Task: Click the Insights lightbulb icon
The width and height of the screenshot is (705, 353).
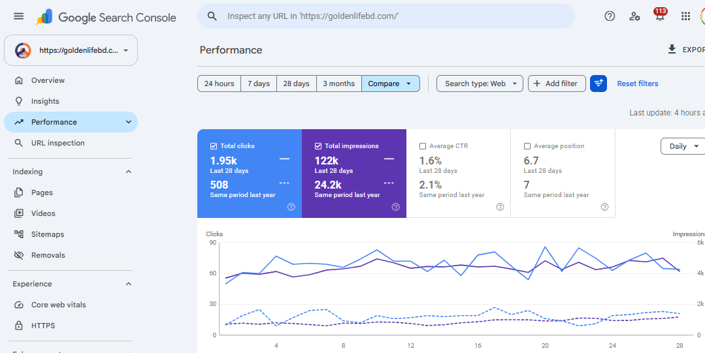Action: coord(18,101)
